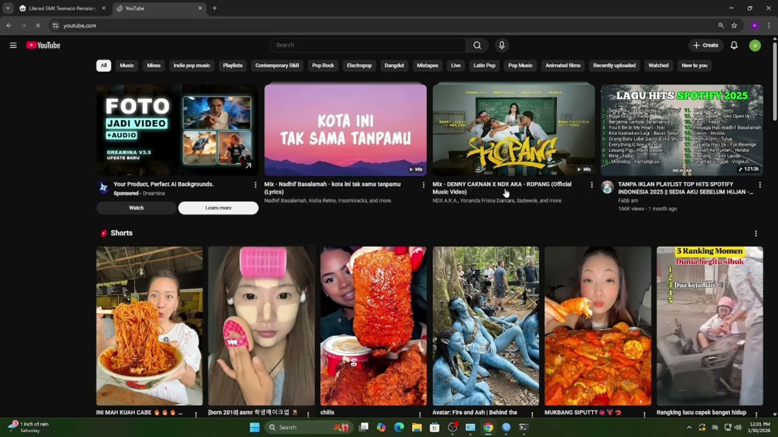The width and height of the screenshot is (778, 437).
Task: Go back with browser back arrow
Action: tap(9, 25)
